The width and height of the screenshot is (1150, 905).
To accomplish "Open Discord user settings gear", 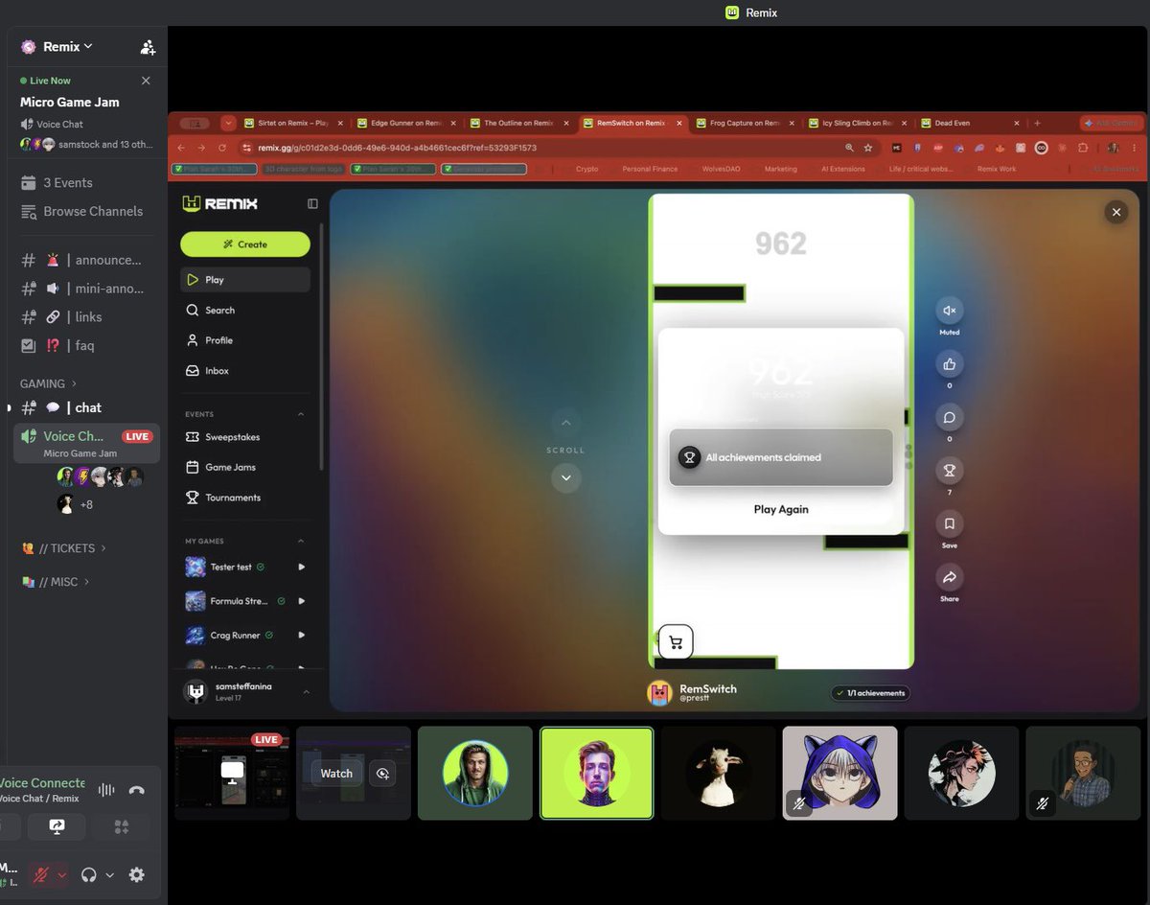I will tap(136, 874).
